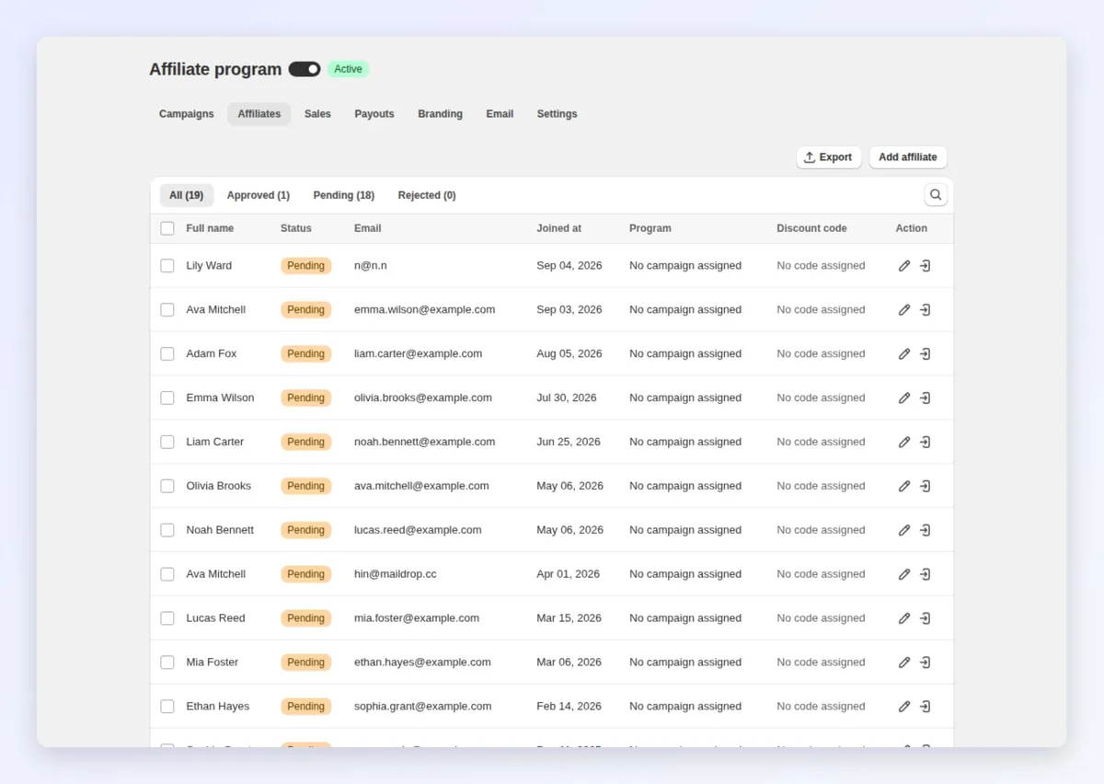The image size is (1104, 784).
Task: Edit the Mia Foster affiliate
Action: click(x=904, y=663)
